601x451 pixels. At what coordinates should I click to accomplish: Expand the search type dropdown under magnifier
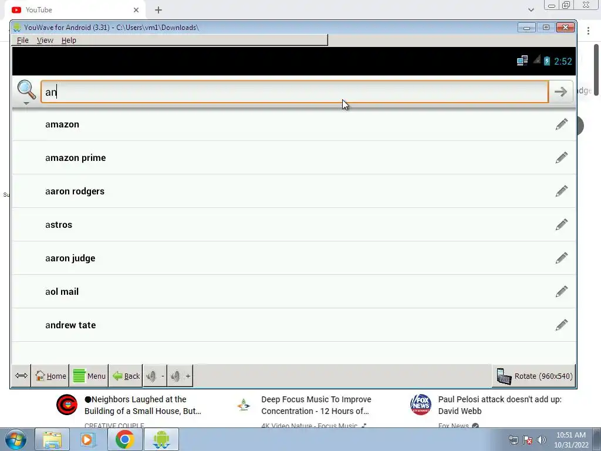26,103
